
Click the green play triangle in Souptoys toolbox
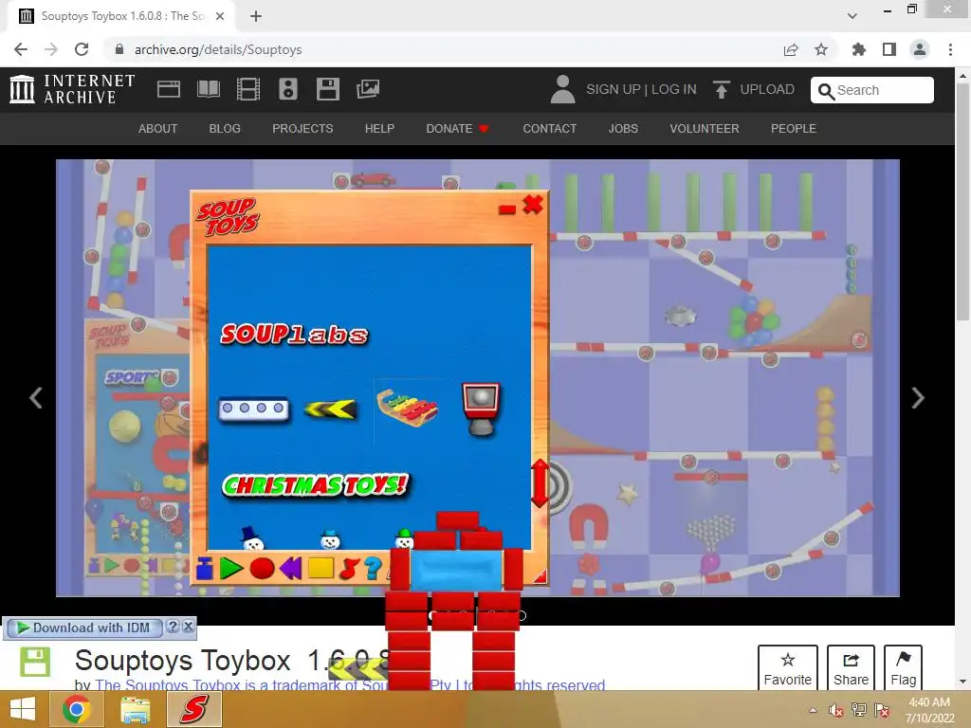231,568
